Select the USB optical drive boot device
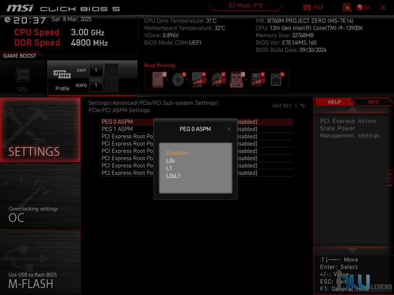Image resolution: width=394 pixels, height=295 pixels. click(218, 79)
